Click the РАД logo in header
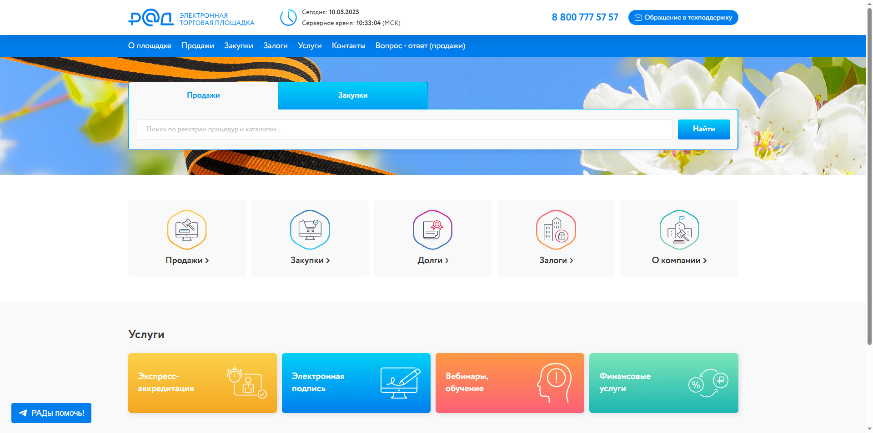Viewport: 873px width, 433px height. [x=151, y=18]
